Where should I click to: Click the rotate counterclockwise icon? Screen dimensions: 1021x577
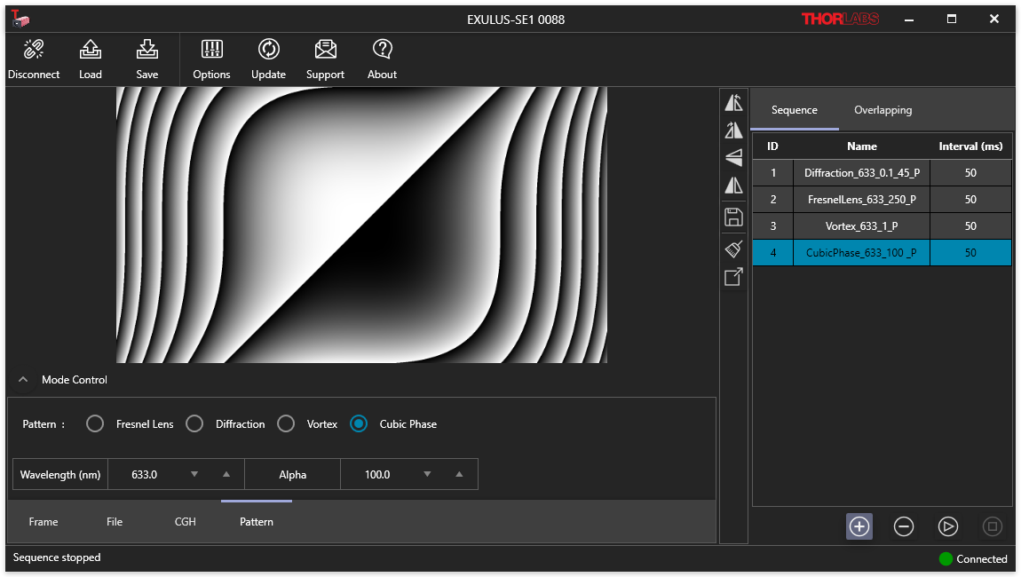click(733, 102)
